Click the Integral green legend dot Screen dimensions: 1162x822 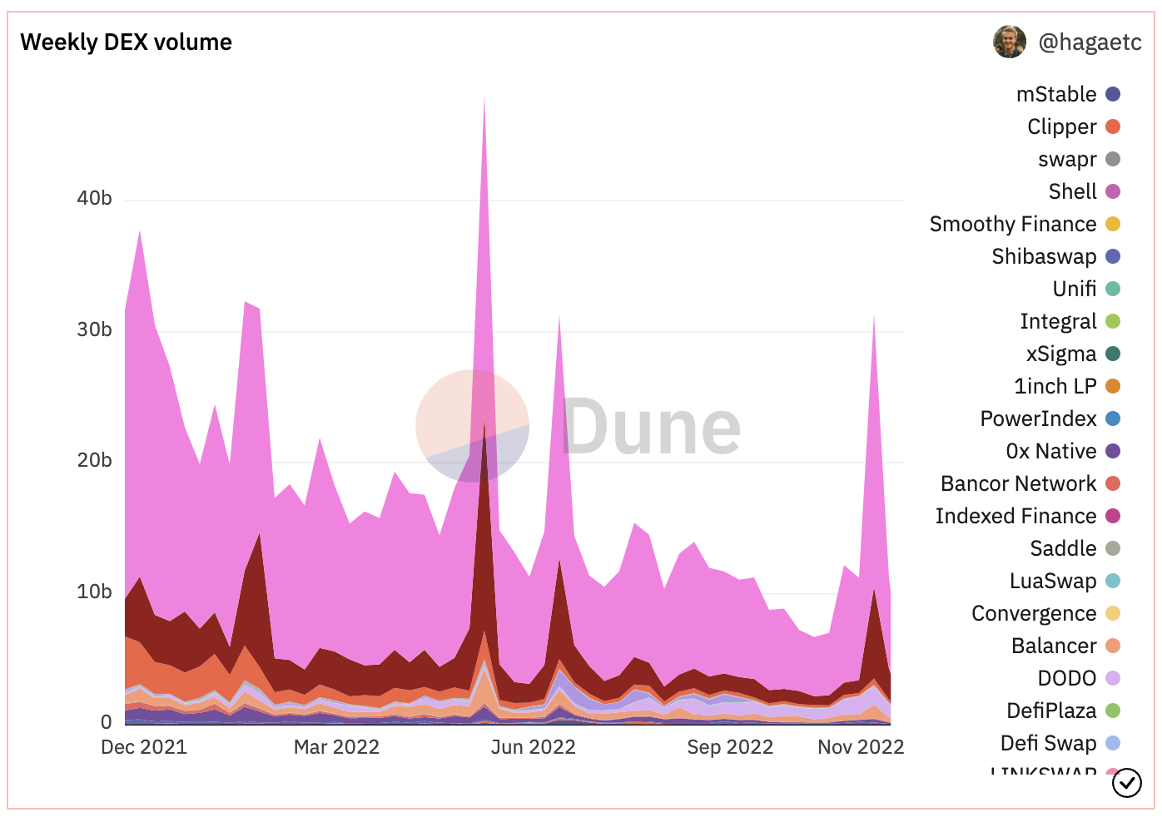point(1113,322)
